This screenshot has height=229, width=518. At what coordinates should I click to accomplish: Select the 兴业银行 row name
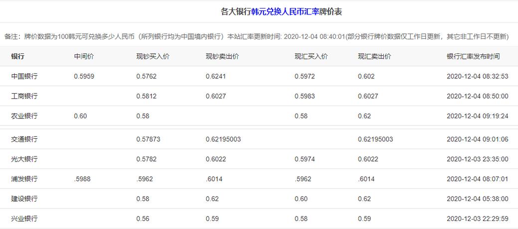(24, 219)
